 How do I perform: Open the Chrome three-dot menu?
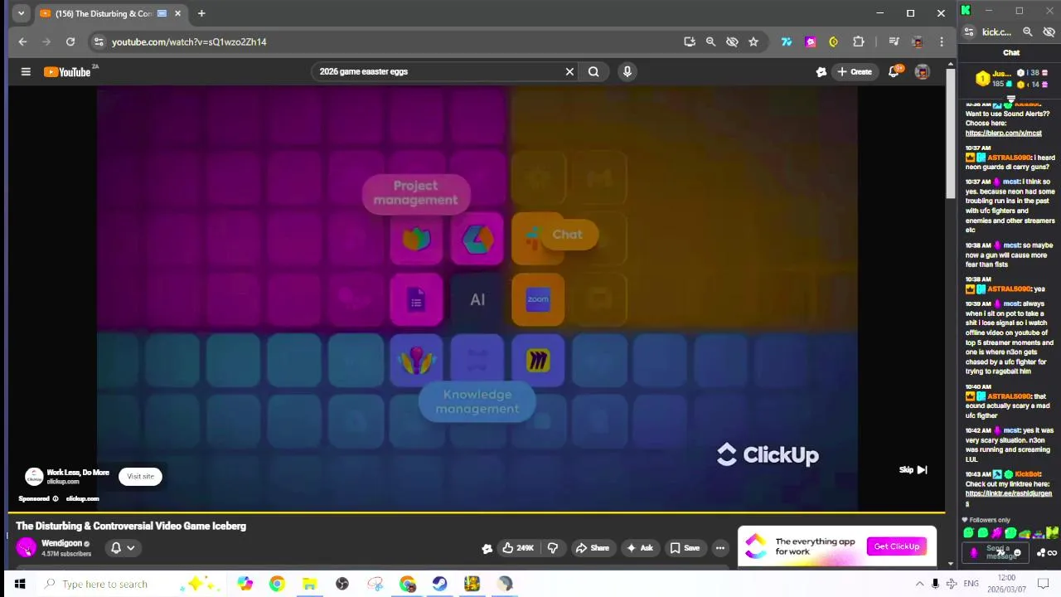(942, 41)
